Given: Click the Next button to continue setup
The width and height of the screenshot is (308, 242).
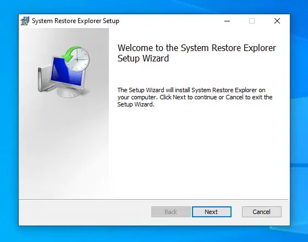Looking at the screenshot, I should 212,212.
